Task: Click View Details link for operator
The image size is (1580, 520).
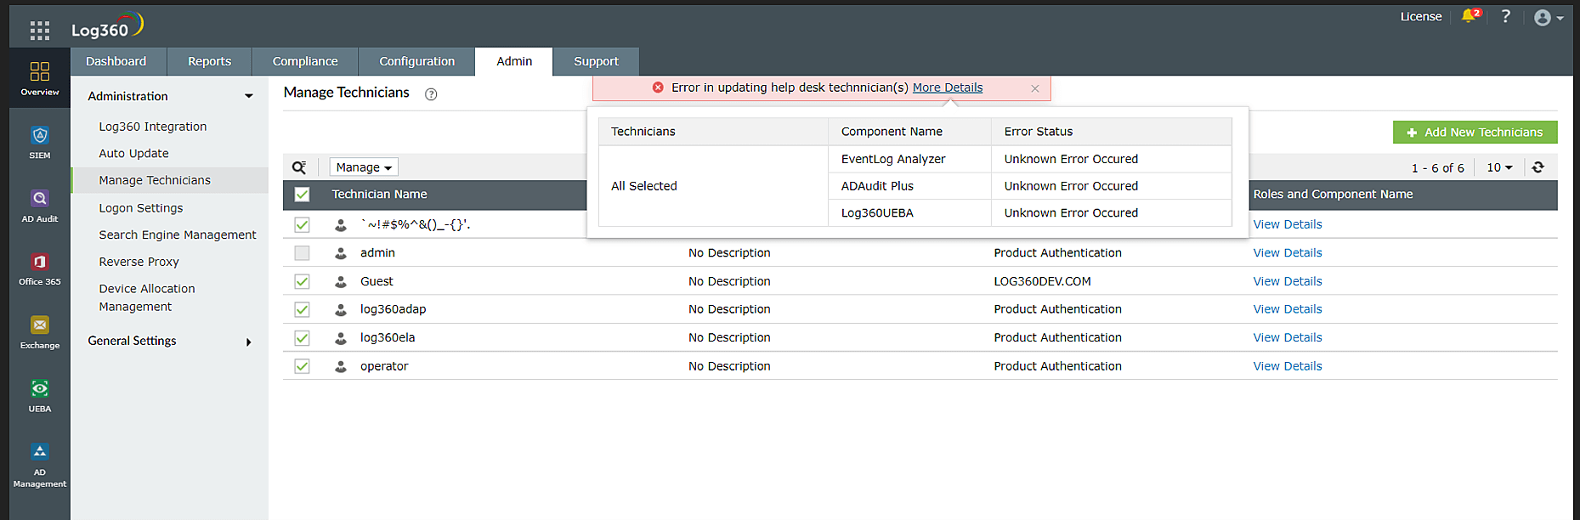Action: pos(1287,366)
